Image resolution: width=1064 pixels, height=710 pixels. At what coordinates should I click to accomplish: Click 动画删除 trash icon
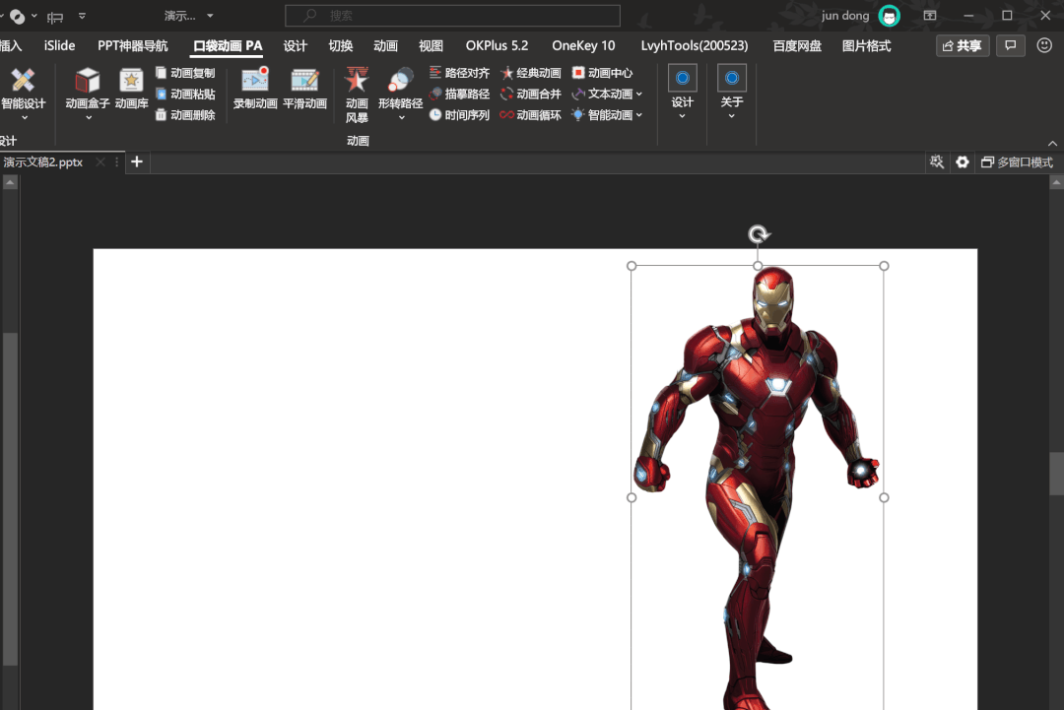coord(162,115)
